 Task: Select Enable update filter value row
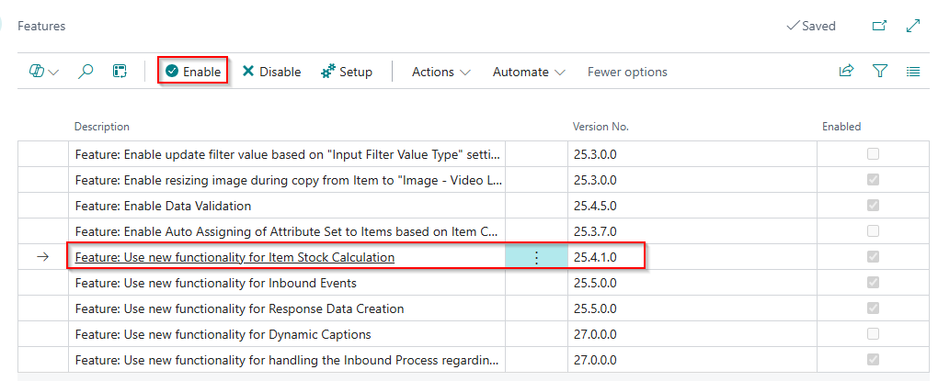click(x=288, y=154)
